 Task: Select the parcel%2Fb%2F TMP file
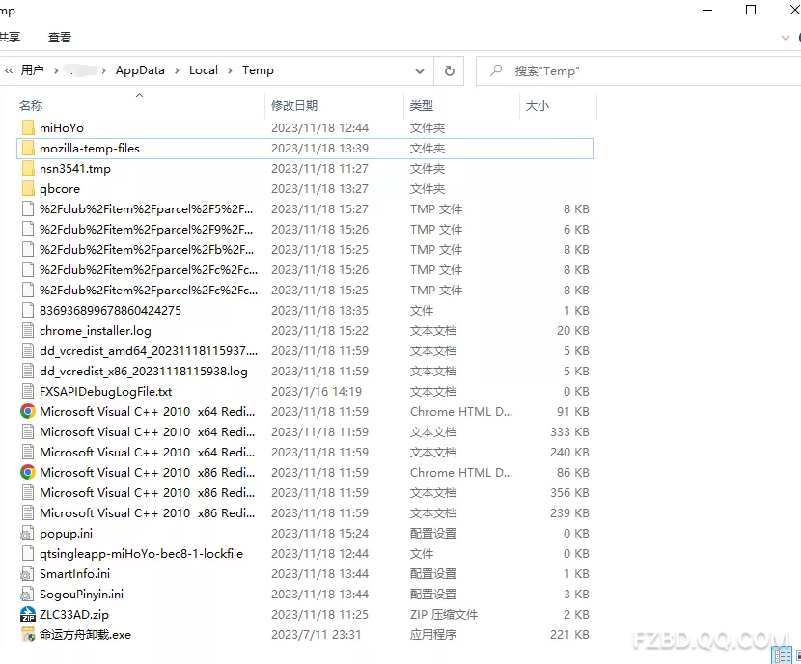(x=147, y=249)
